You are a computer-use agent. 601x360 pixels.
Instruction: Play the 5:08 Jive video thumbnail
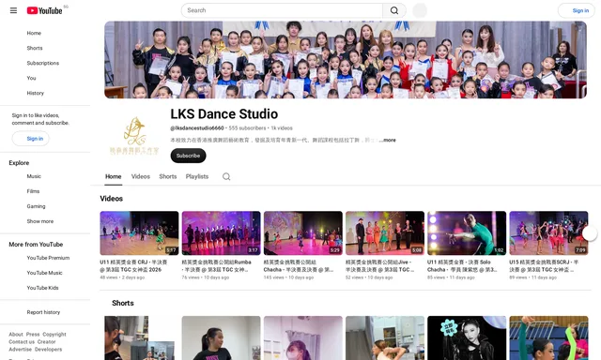coord(385,233)
